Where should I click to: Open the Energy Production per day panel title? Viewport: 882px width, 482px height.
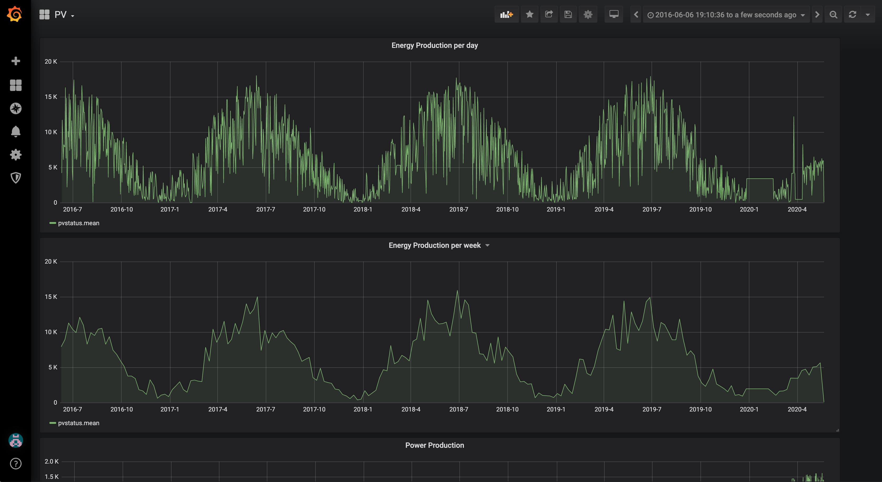click(x=434, y=45)
